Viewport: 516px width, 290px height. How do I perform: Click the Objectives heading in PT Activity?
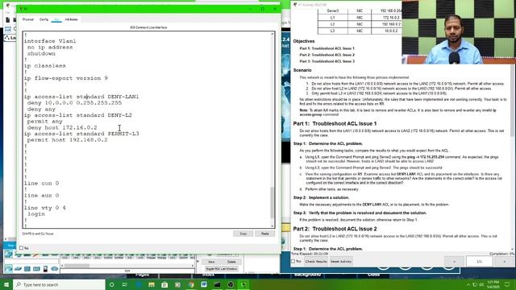click(304, 41)
